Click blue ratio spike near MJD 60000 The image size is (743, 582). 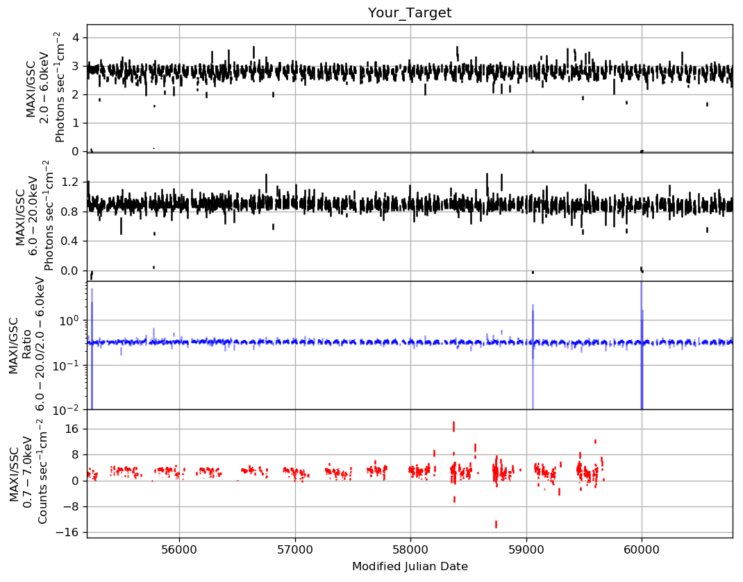coord(642,345)
